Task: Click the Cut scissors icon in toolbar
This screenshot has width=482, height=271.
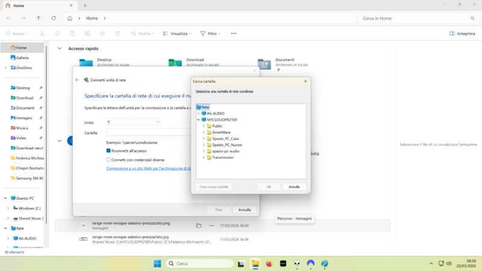Action: pyautogui.click(x=42, y=34)
